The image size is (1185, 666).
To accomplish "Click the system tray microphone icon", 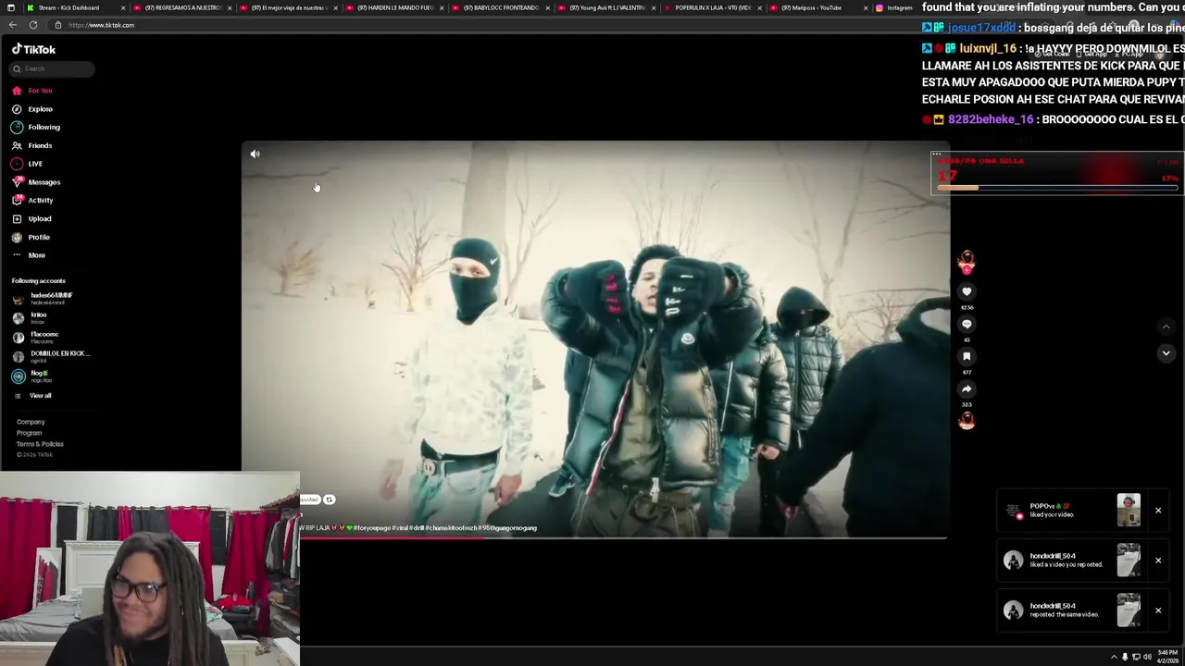I will point(1125,657).
